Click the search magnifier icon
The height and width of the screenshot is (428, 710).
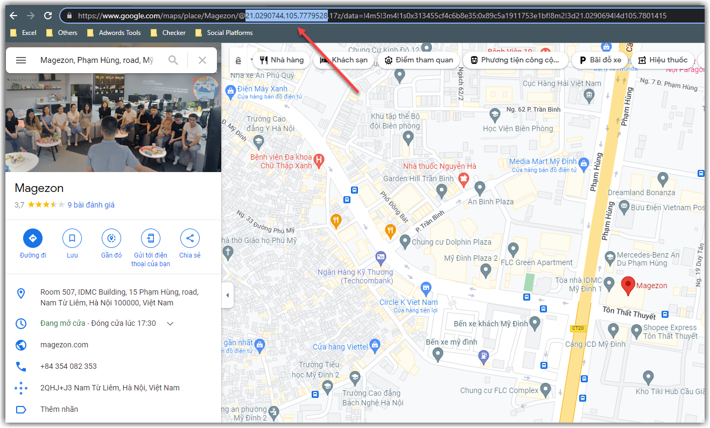[173, 60]
